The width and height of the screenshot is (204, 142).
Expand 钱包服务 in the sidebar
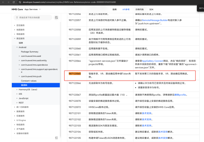[x=15, y=125]
